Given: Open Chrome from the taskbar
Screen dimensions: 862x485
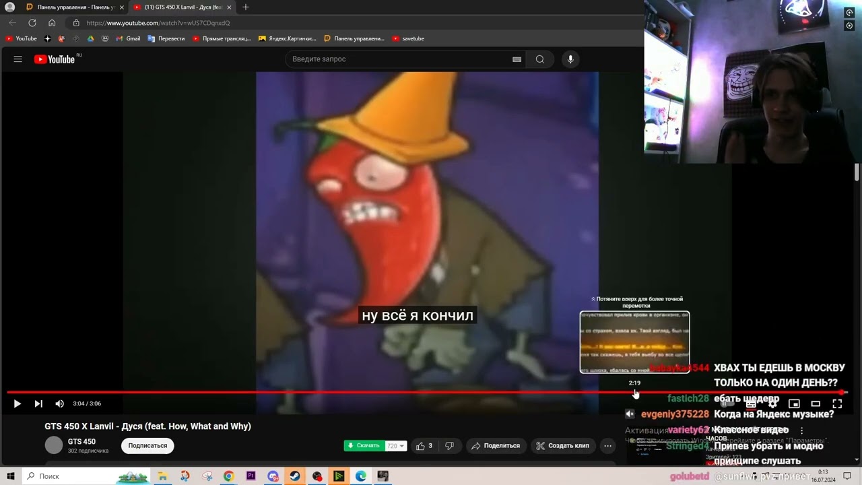Looking at the screenshot, I should [x=229, y=476].
